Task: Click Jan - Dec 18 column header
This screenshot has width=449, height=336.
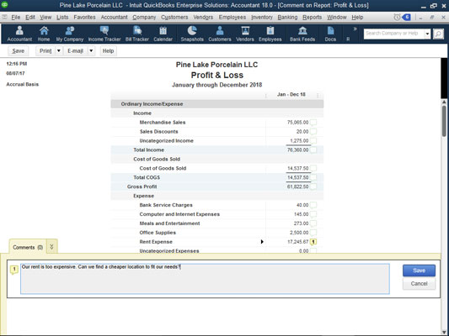Action: click(291, 94)
